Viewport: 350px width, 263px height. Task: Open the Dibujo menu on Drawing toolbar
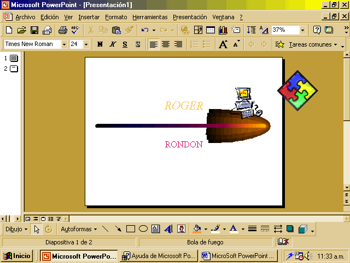tap(16, 229)
